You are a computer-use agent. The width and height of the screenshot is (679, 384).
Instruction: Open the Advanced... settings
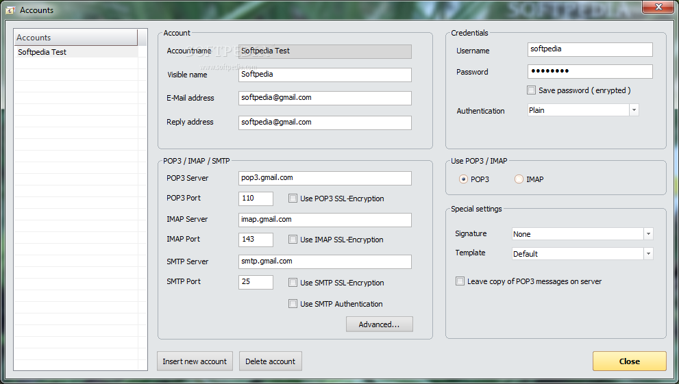[x=380, y=324]
